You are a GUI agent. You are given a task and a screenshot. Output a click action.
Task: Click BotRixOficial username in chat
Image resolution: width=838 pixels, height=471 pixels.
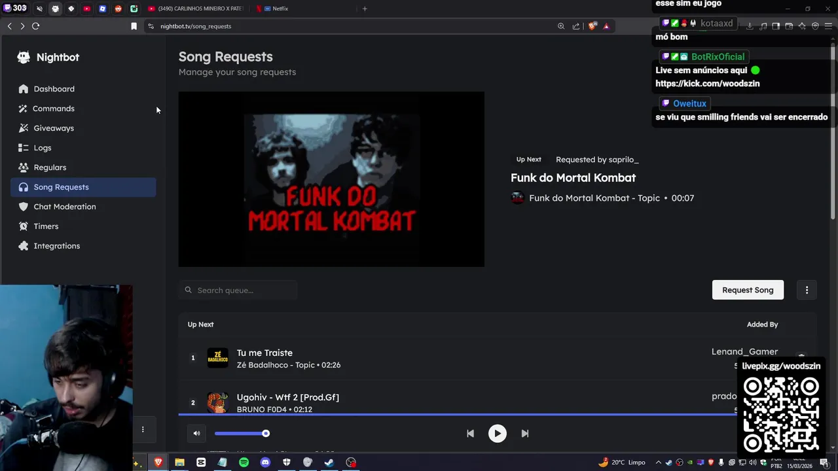(x=718, y=57)
